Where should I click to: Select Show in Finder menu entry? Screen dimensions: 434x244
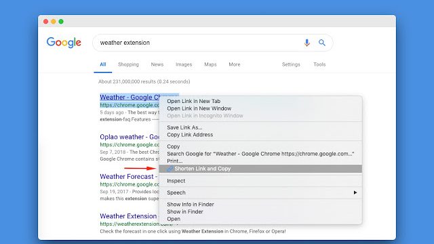(260, 211)
